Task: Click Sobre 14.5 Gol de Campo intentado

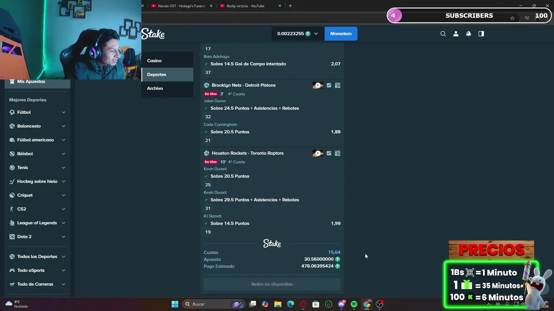Action: (x=248, y=64)
